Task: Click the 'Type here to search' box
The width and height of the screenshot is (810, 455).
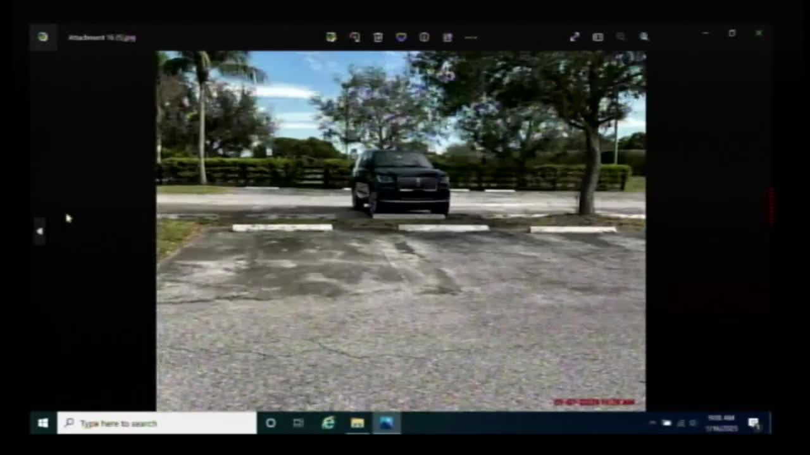Action: point(157,423)
